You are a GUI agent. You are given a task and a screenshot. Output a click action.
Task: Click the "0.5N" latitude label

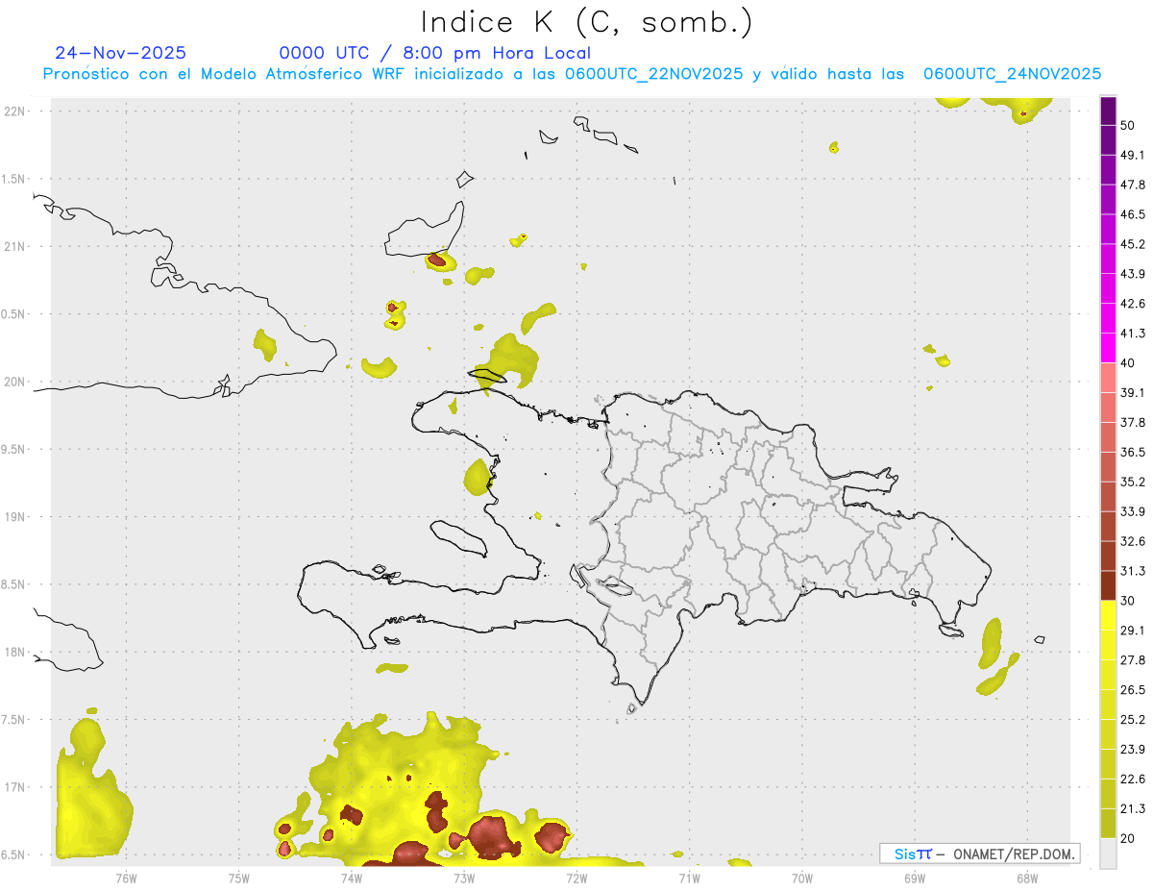(x=14, y=314)
